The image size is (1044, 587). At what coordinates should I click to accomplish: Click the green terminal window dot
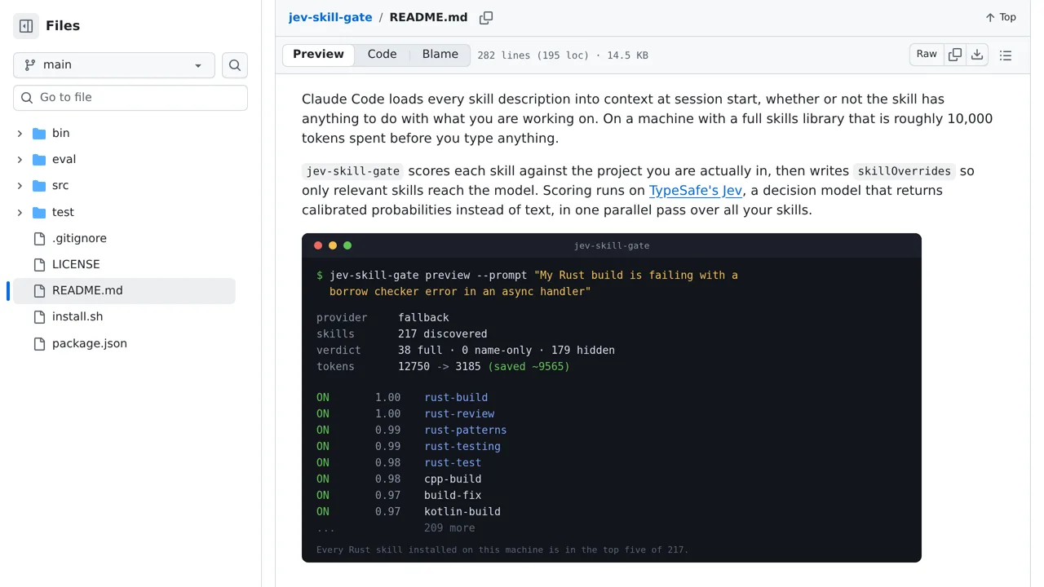[x=347, y=245]
